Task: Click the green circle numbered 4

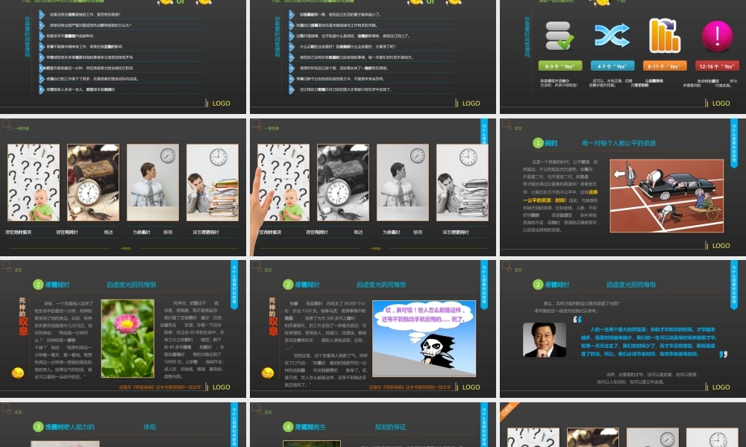Action: point(288,427)
